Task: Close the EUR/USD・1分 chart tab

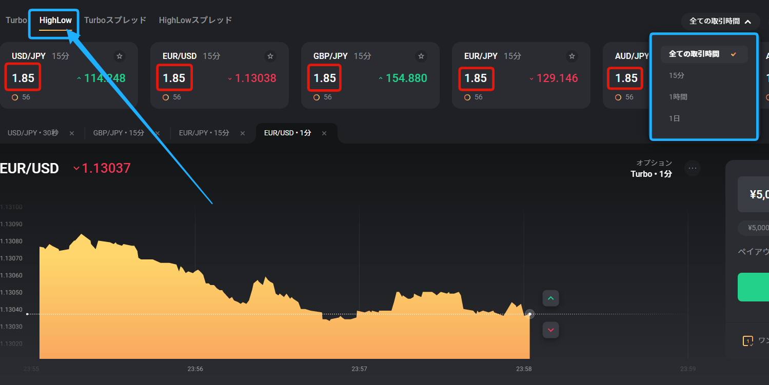Action: click(x=324, y=133)
